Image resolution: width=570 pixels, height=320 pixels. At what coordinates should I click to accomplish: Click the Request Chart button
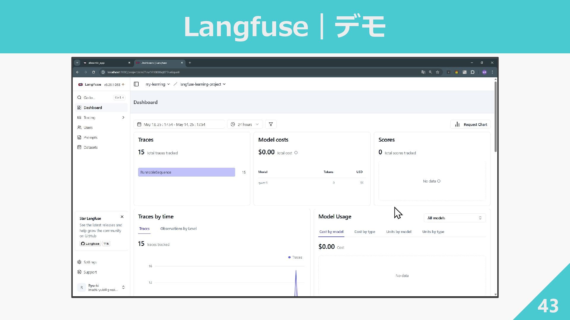(x=471, y=124)
